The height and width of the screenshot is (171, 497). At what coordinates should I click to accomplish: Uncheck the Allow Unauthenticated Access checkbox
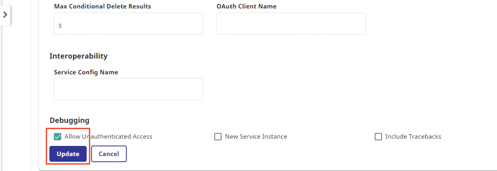(57, 137)
